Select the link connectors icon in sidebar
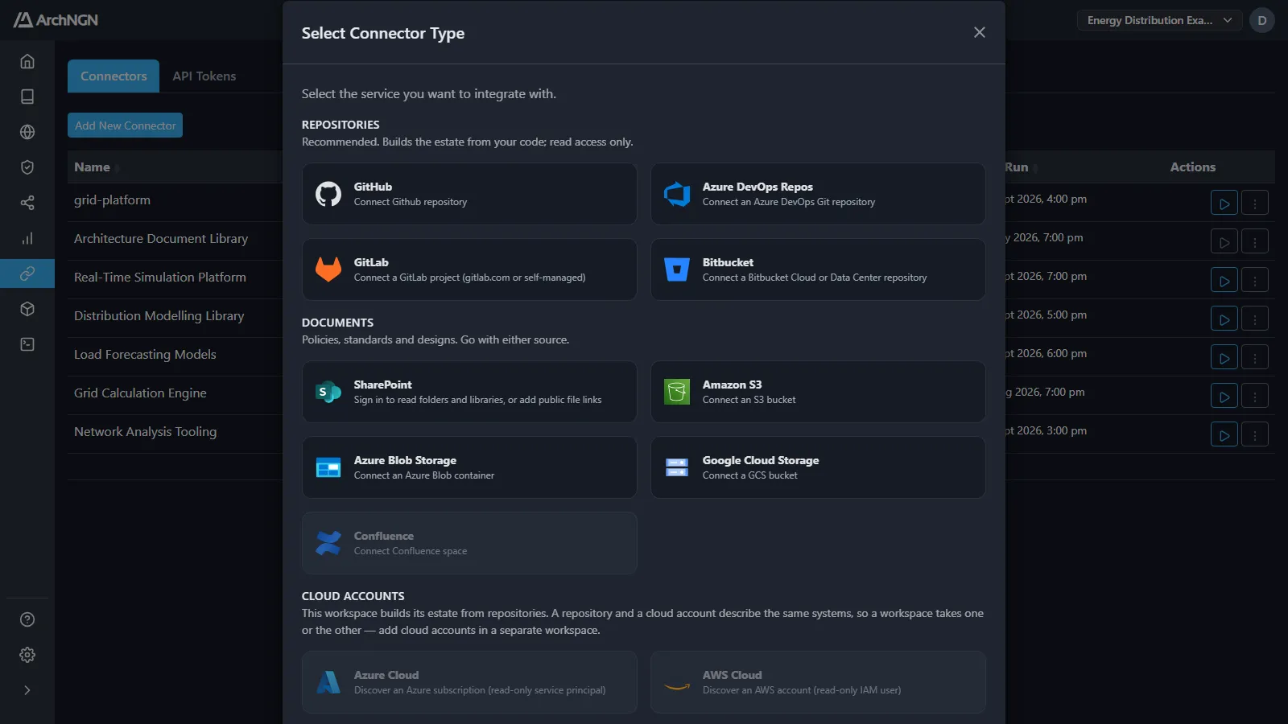Image resolution: width=1288 pixels, height=724 pixels. [27, 274]
